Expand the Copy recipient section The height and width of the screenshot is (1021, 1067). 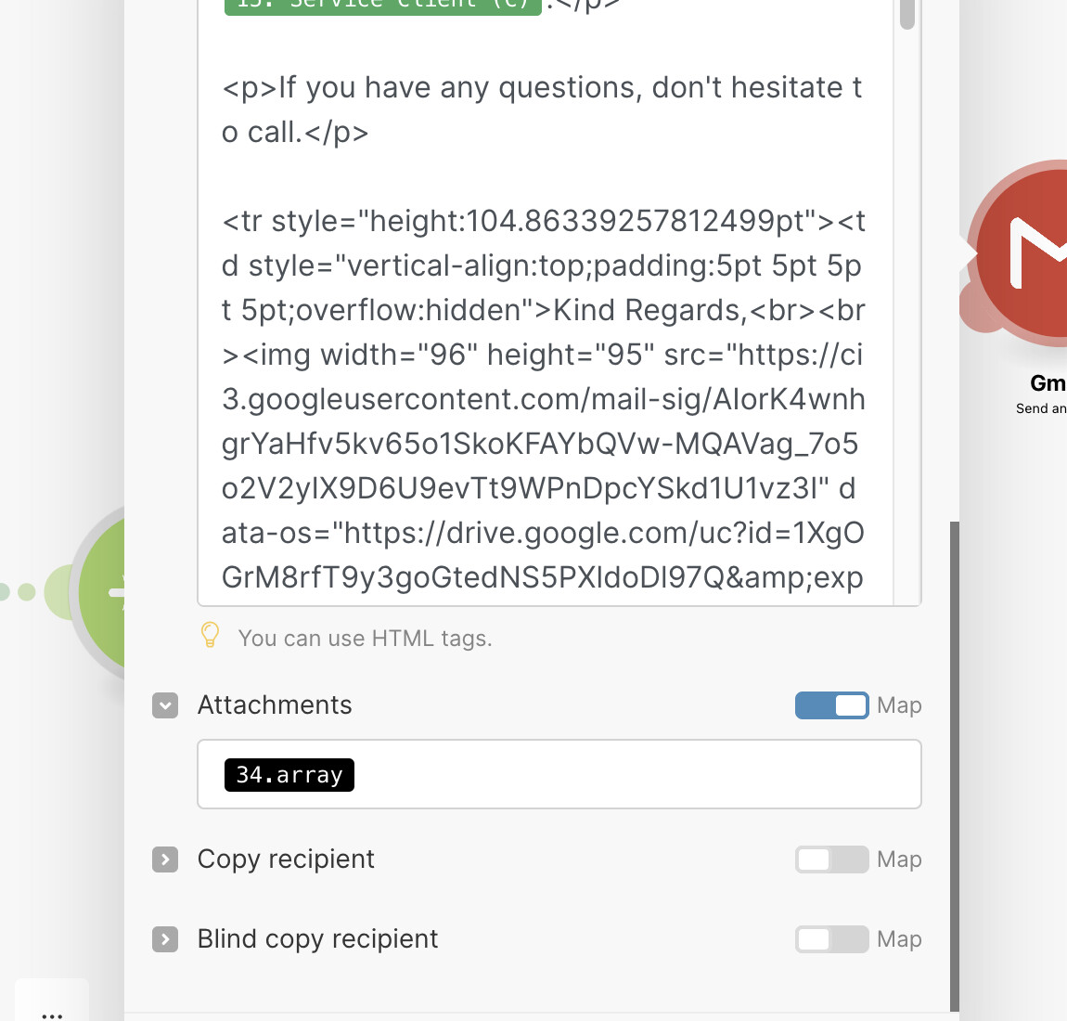click(165, 859)
